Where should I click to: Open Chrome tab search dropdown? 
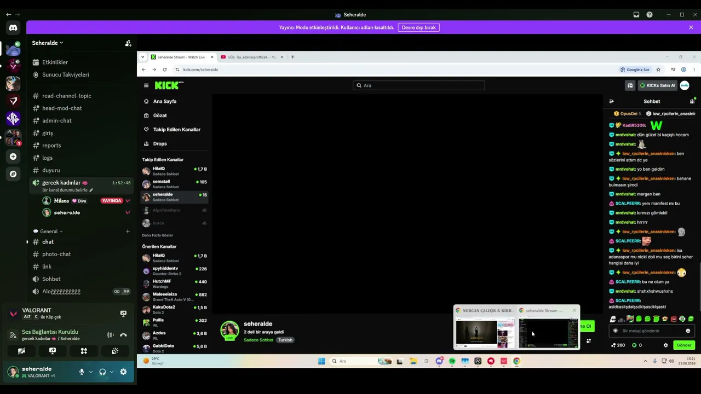click(143, 57)
